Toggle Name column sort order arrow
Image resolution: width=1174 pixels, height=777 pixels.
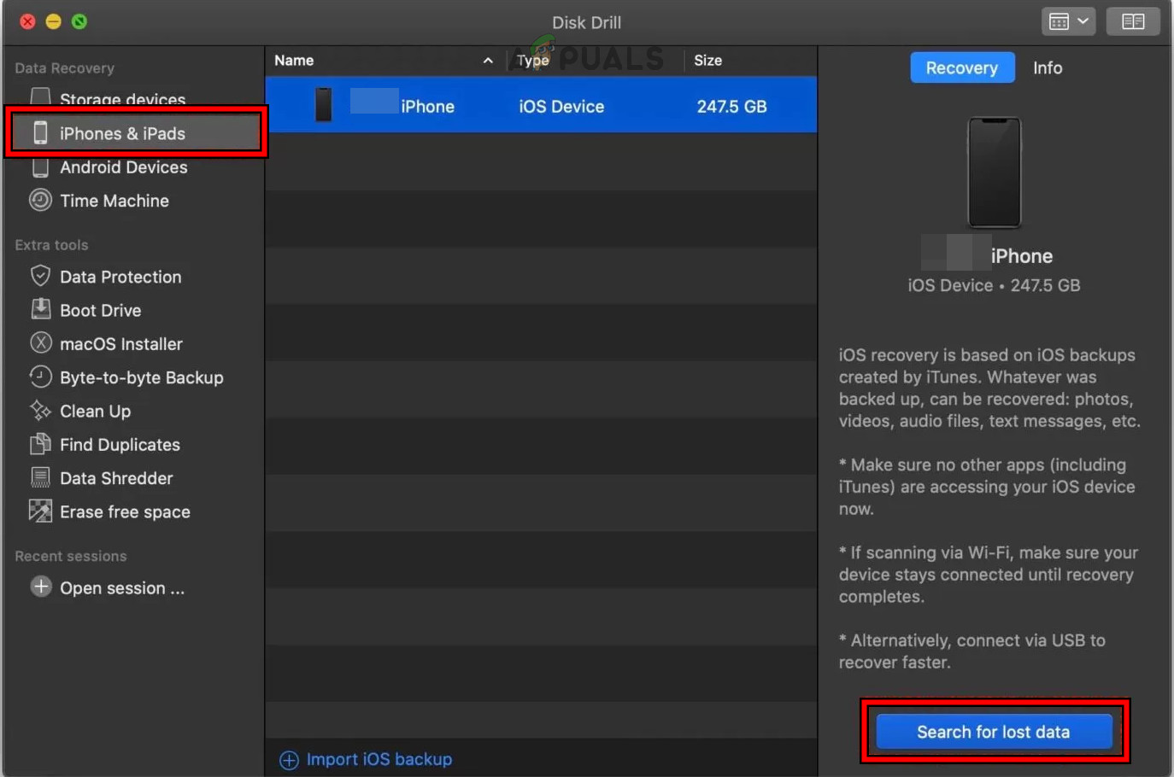[x=488, y=61]
